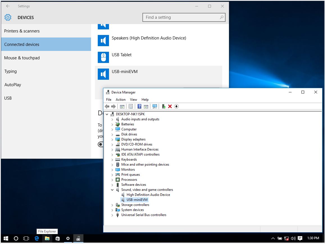325x244 pixels.
Task: Click the Find a setting search field
Action: 184,17
